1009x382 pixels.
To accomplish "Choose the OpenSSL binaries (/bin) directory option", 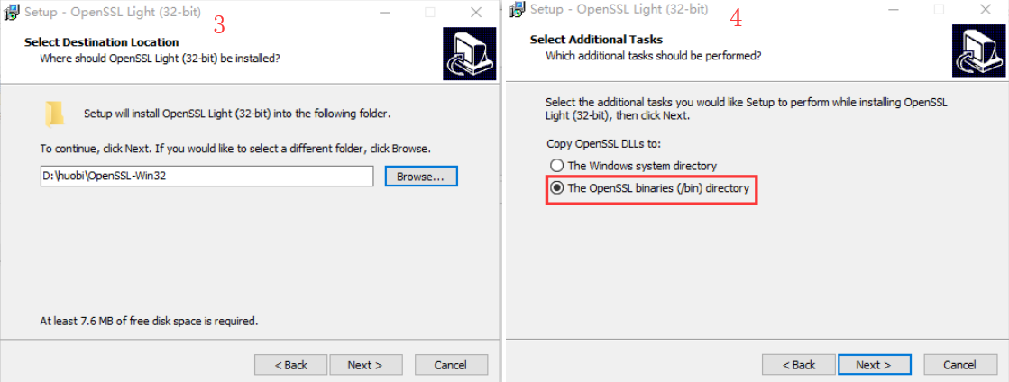I will [557, 188].
